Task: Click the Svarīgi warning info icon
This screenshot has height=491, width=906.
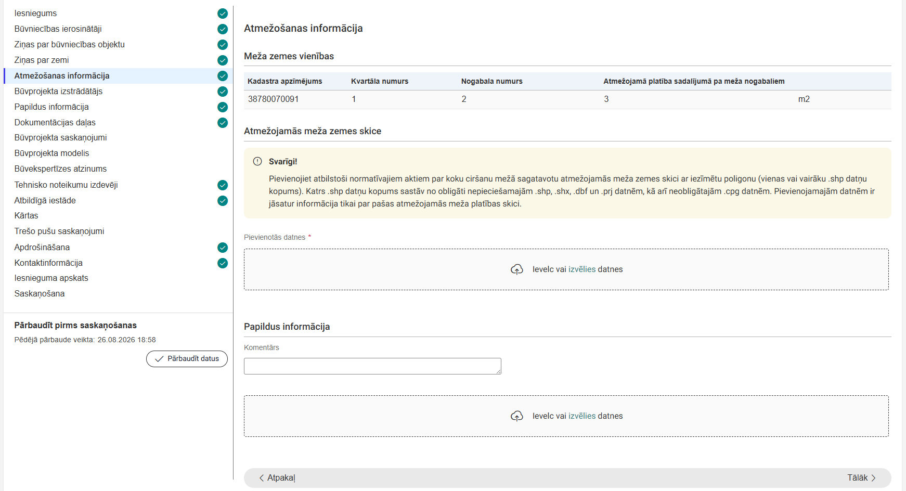Action: 257,161
